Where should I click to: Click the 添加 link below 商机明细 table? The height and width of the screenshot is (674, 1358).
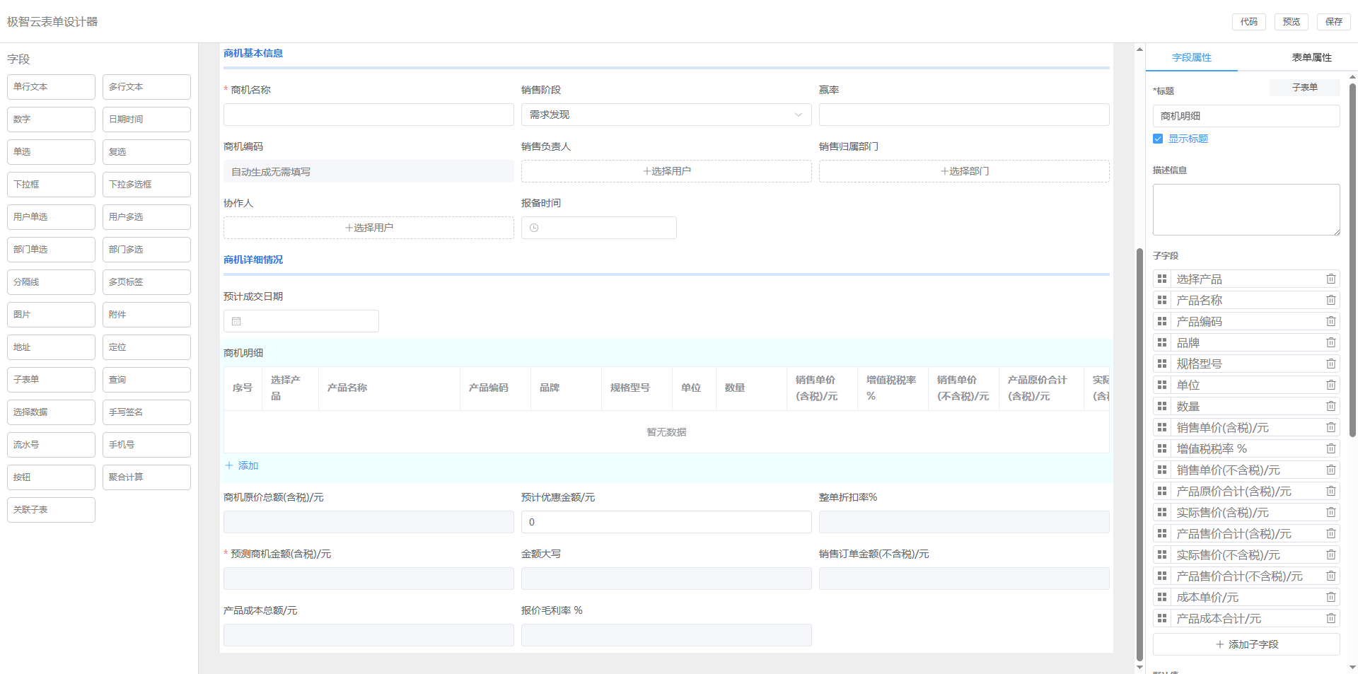(x=242, y=465)
